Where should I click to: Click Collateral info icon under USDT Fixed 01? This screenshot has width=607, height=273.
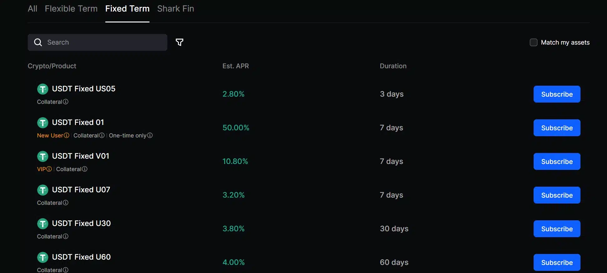click(102, 135)
